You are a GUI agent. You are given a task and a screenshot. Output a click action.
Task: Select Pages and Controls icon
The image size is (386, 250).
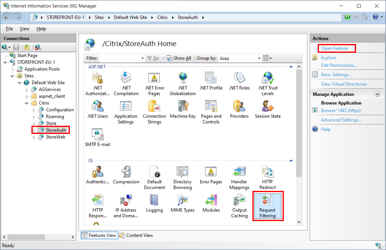[x=211, y=112]
